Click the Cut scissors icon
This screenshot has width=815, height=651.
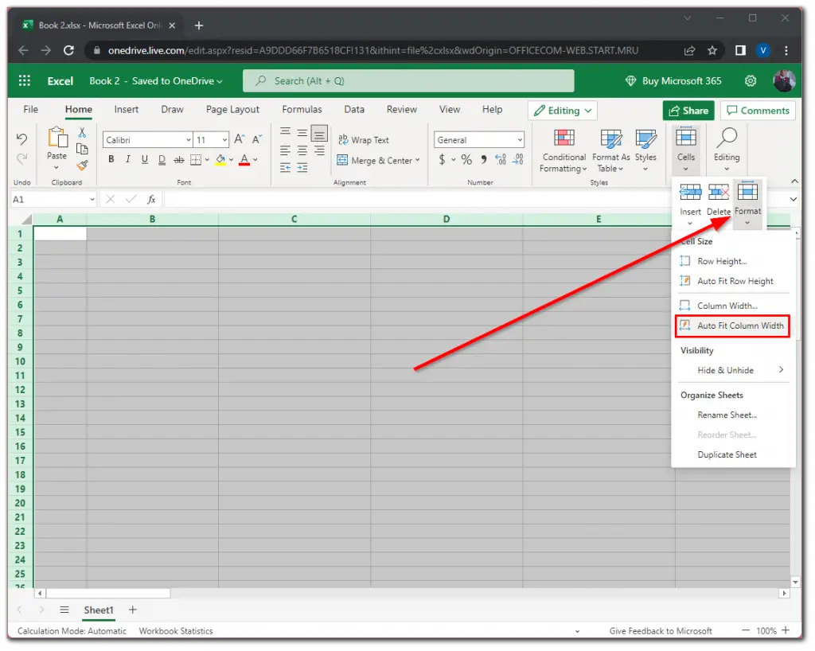[x=82, y=133]
